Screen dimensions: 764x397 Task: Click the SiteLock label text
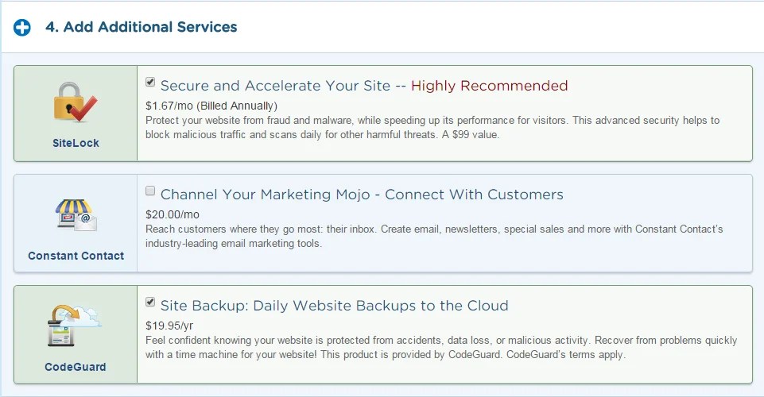point(76,143)
